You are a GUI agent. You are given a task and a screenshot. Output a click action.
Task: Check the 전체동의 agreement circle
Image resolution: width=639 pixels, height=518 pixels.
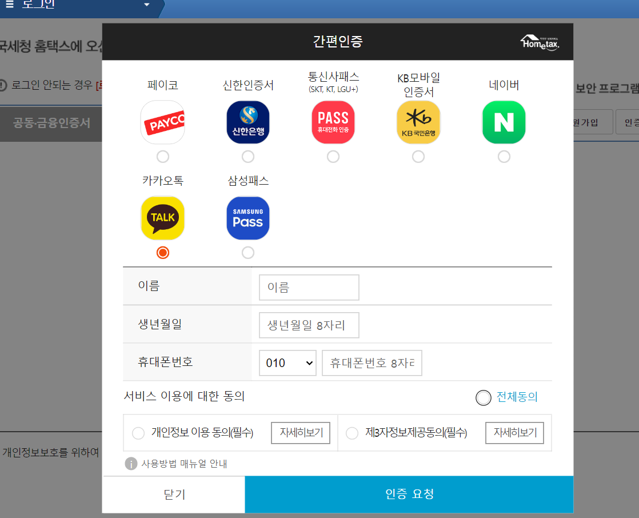(484, 398)
